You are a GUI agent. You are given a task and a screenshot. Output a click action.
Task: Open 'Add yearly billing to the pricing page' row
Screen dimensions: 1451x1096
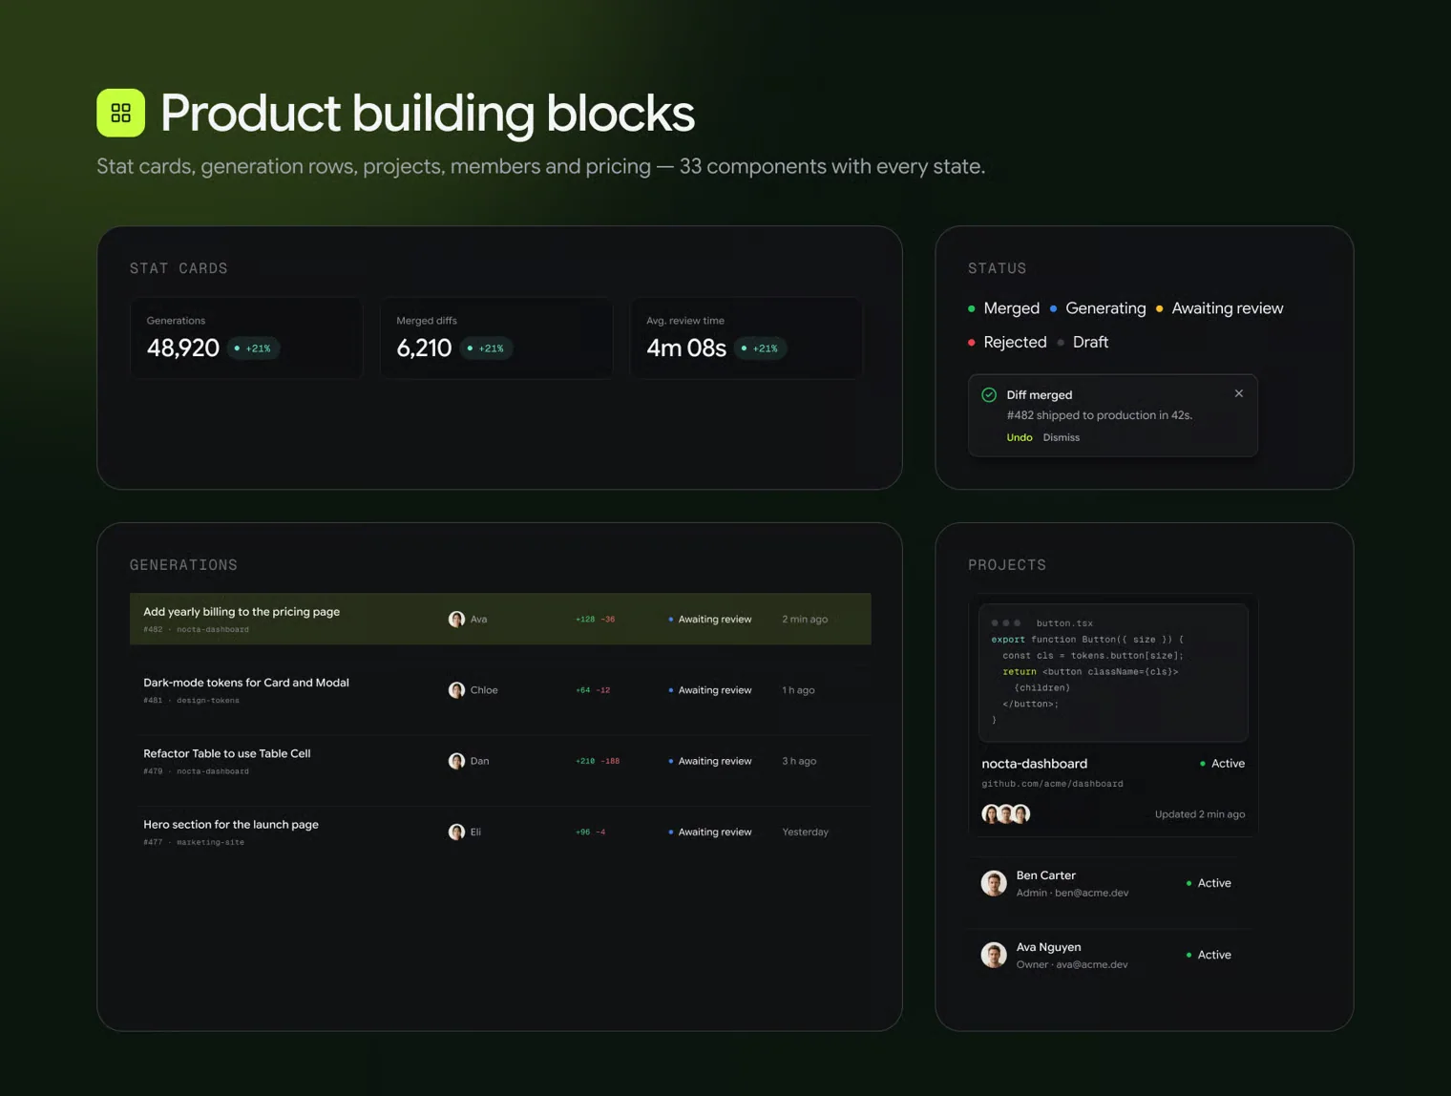(500, 619)
